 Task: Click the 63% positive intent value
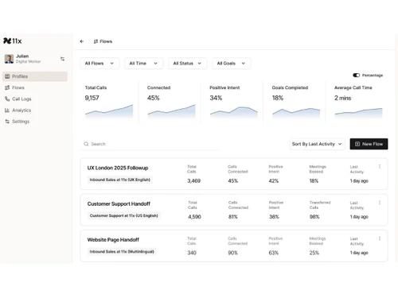click(274, 253)
